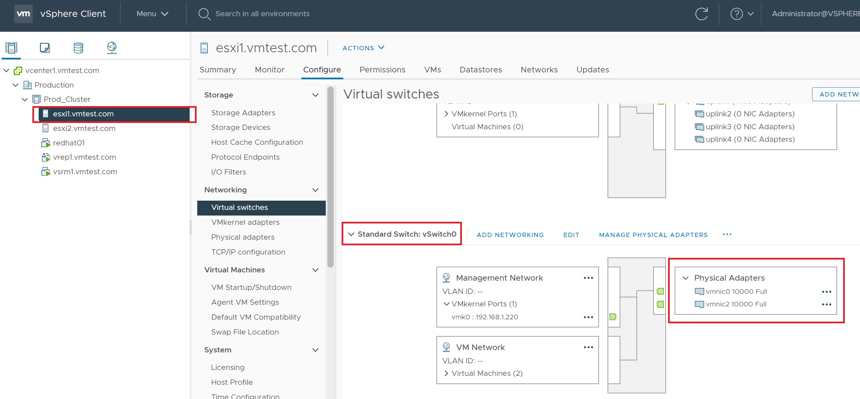Click EDIT for vSwitch0
The image size is (860, 399).
(x=571, y=235)
